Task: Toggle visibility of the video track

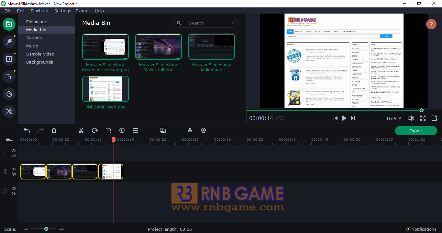Action: tap(14, 169)
